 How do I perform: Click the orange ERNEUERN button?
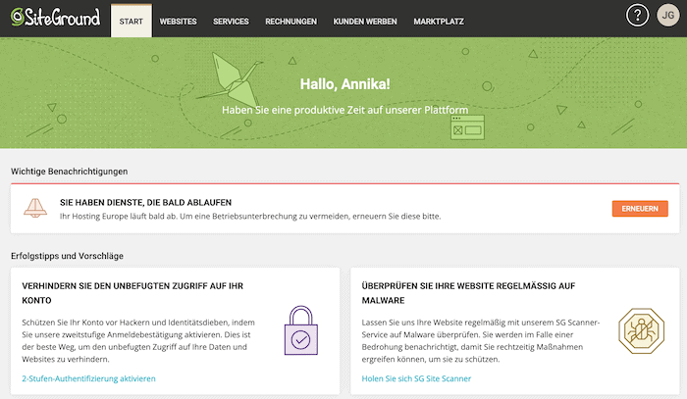click(x=640, y=209)
